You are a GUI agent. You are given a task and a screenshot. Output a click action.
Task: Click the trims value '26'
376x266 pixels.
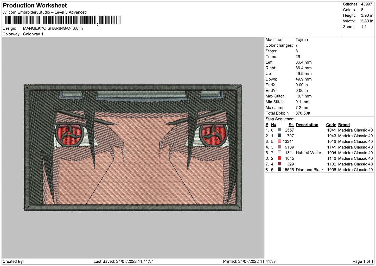point(298,57)
